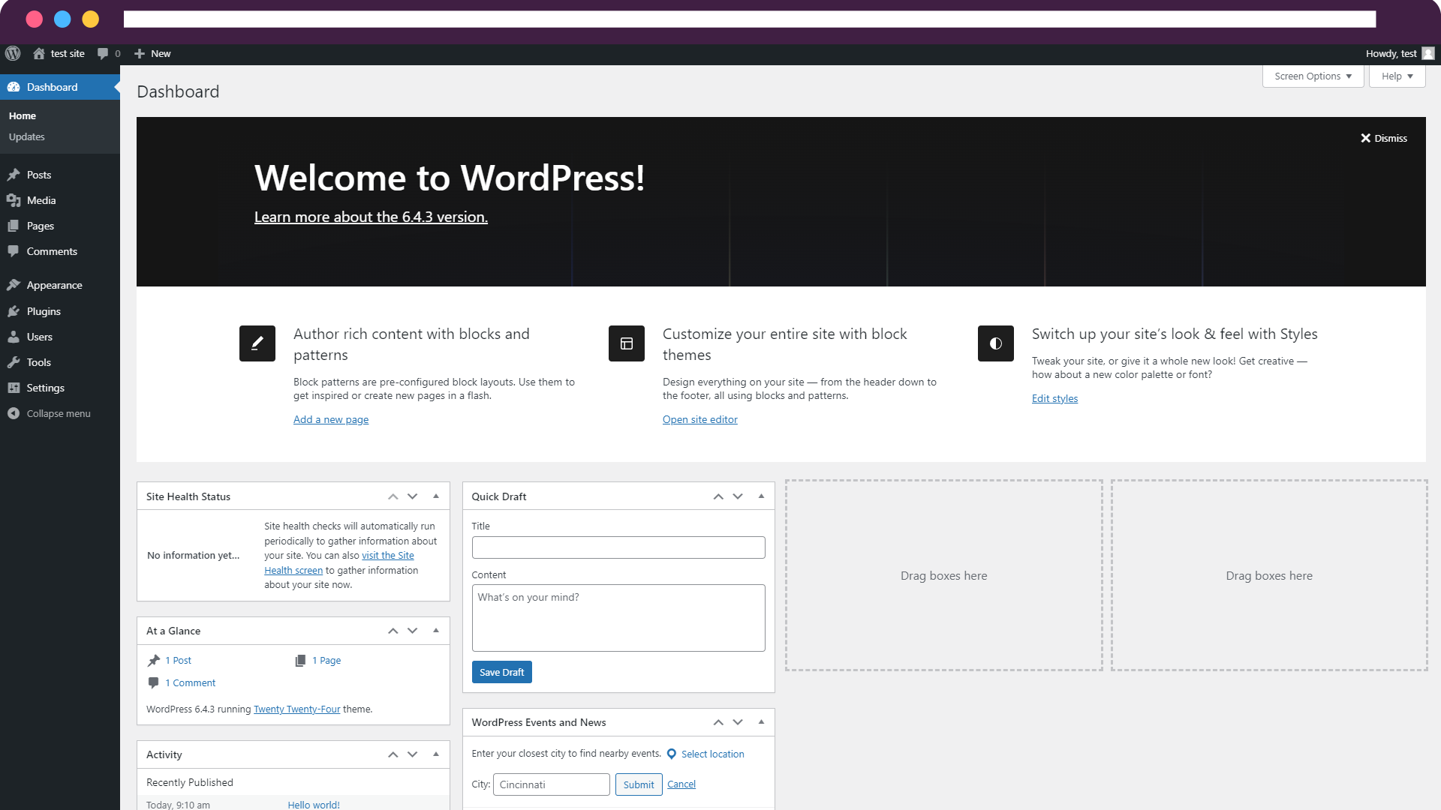This screenshot has width=1441, height=810.
Task: Access Appearance settings sidebar icon
Action: coord(14,285)
